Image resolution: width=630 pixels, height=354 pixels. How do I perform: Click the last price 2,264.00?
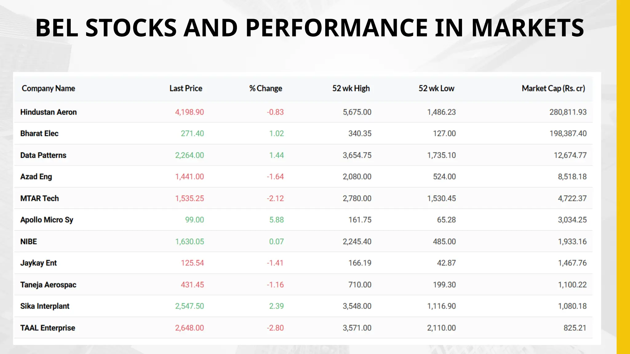point(189,155)
